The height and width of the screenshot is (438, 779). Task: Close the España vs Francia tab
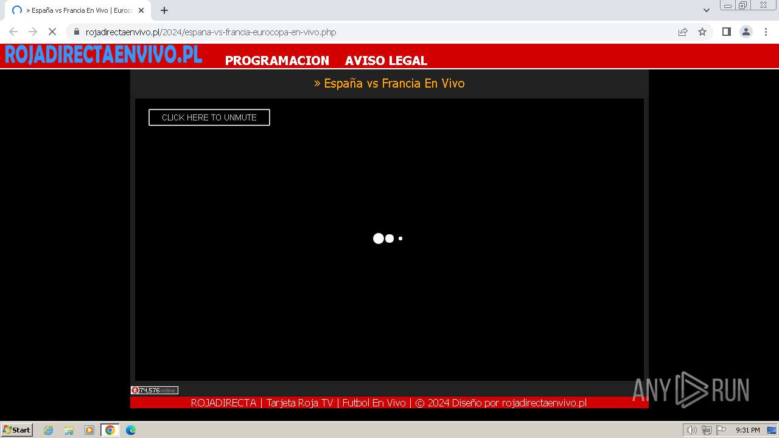tap(141, 10)
